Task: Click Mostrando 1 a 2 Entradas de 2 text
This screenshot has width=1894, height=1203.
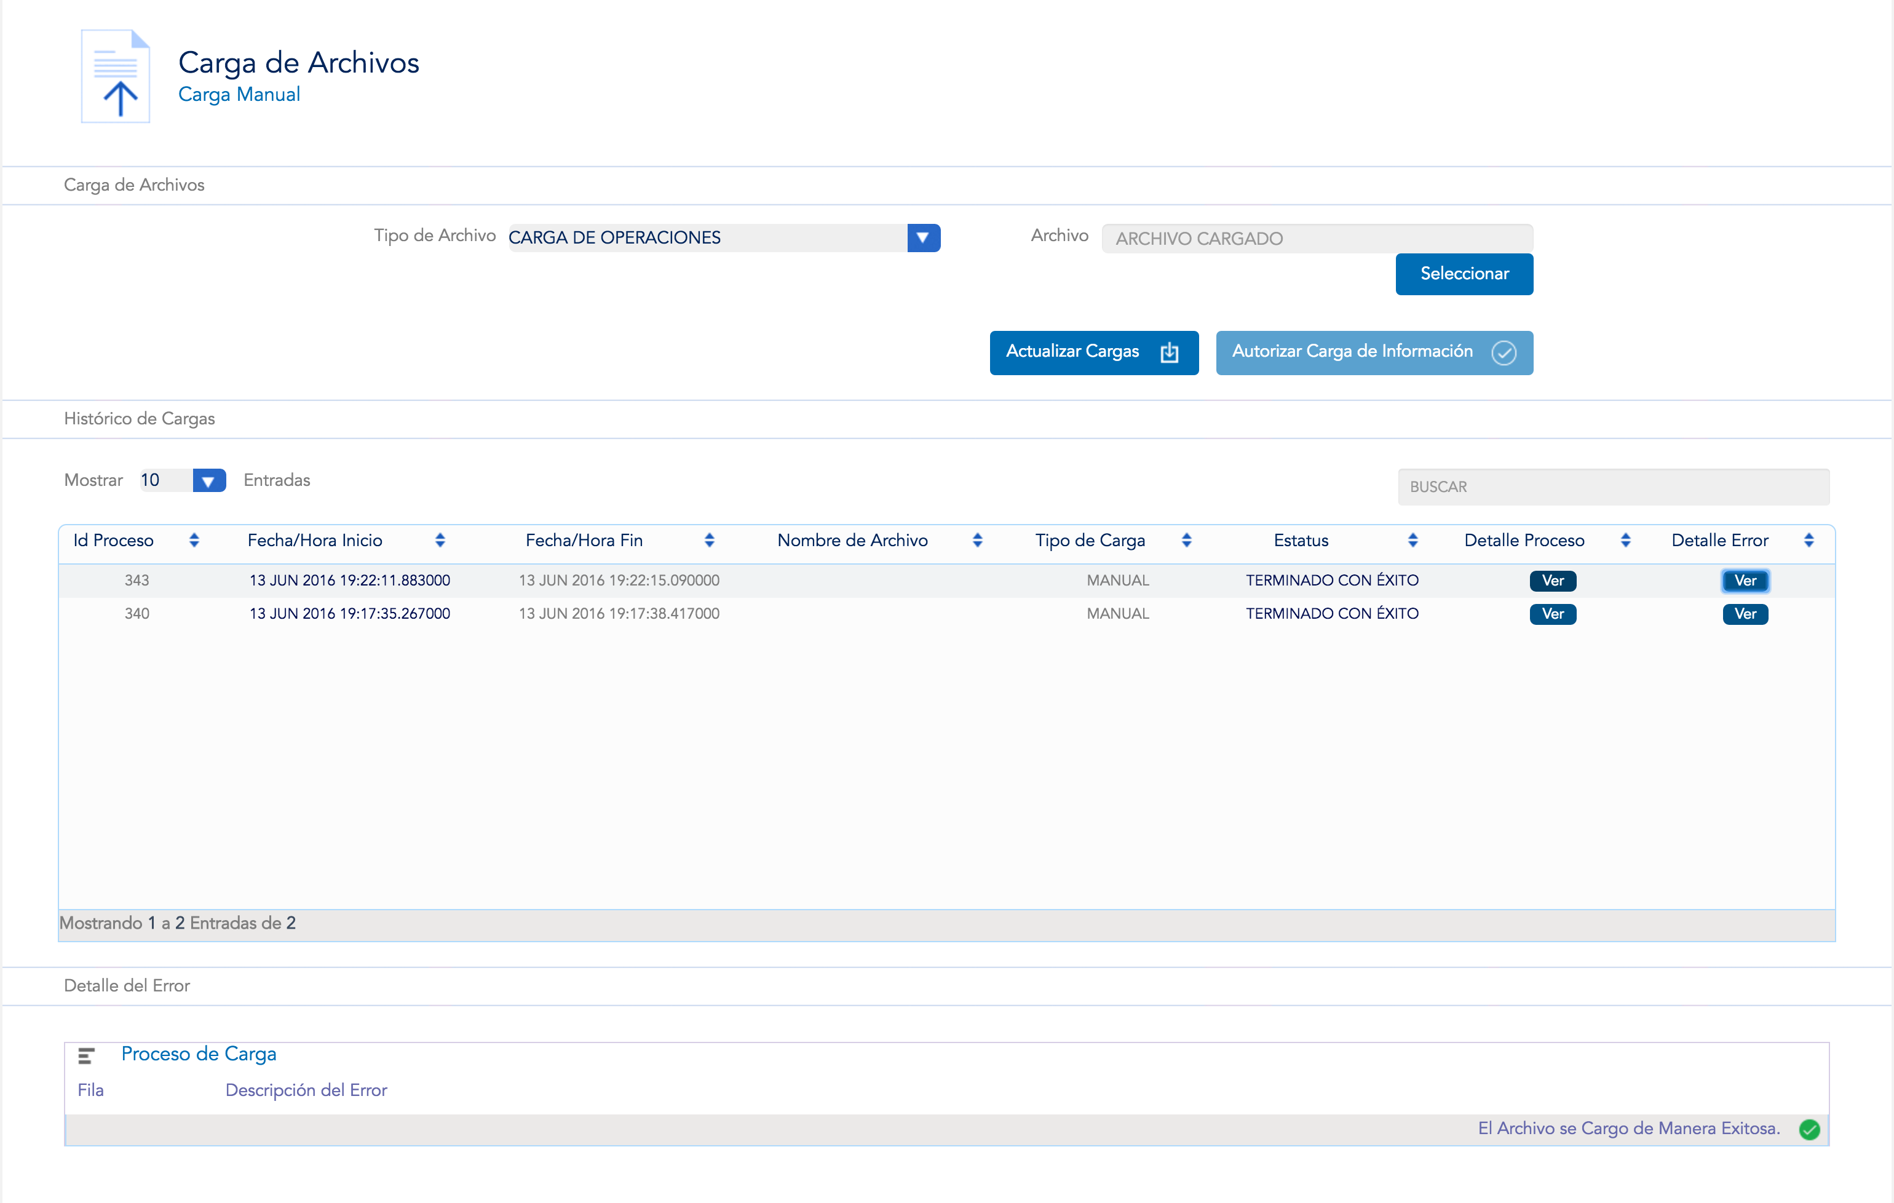Action: tap(178, 924)
